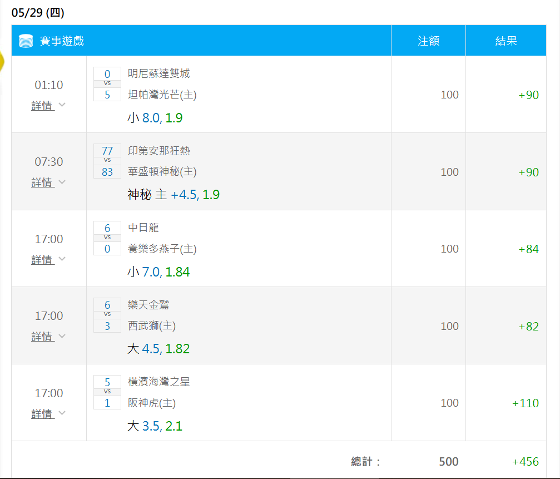Image resolution: width=560 pixels, height=479 pixels.
Task: Click team name 中日龍
Action: [x=143, y=228]
